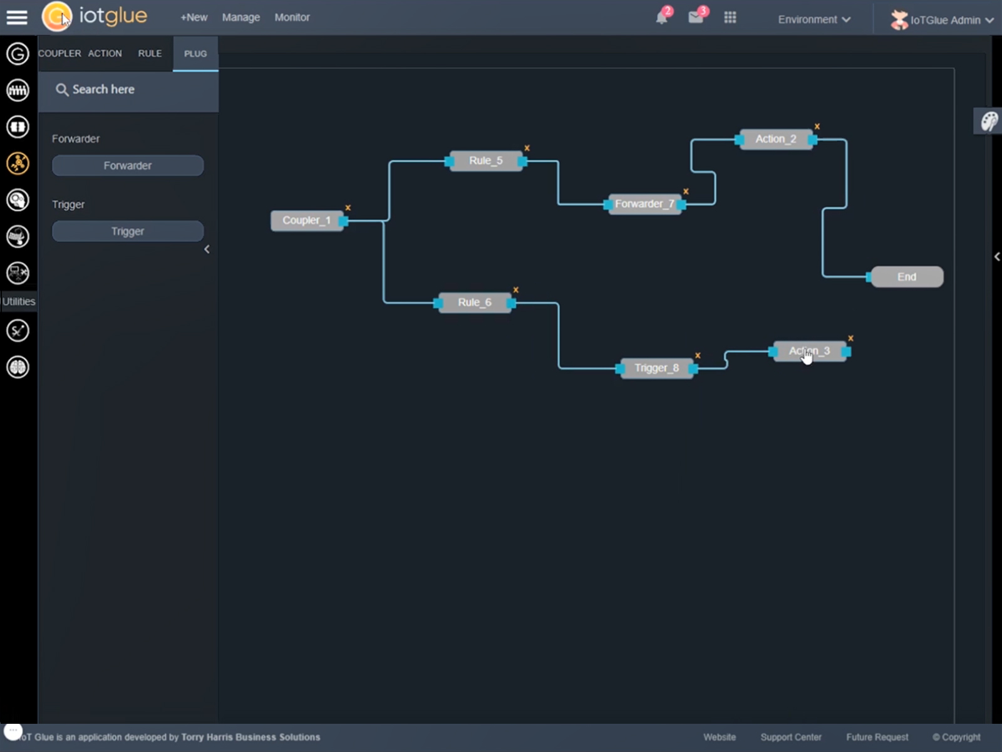The image size is (1002, 752).
Task: Open the Future Request footer link
Action: coord(877,737)
